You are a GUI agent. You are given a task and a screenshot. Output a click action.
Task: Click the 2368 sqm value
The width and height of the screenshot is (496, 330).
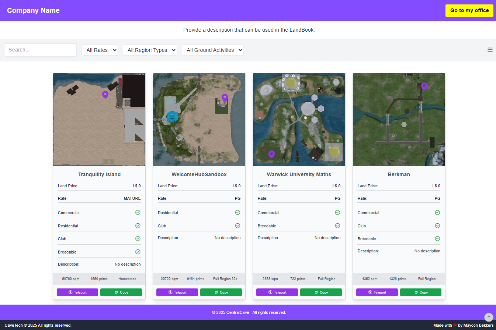tap(270, 279)
